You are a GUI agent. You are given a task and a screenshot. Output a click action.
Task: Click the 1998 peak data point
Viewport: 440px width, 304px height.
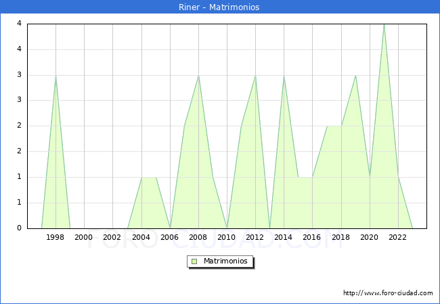coord(56,75)
